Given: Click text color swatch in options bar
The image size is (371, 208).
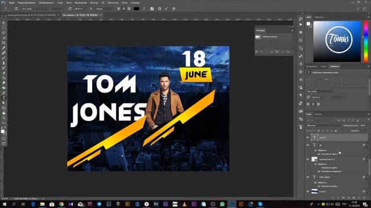Looking at the screenshot, I should point(136,9).
